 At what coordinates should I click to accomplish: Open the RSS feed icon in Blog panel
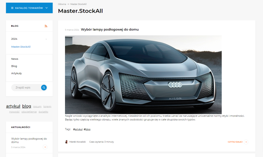click(46, 26)
